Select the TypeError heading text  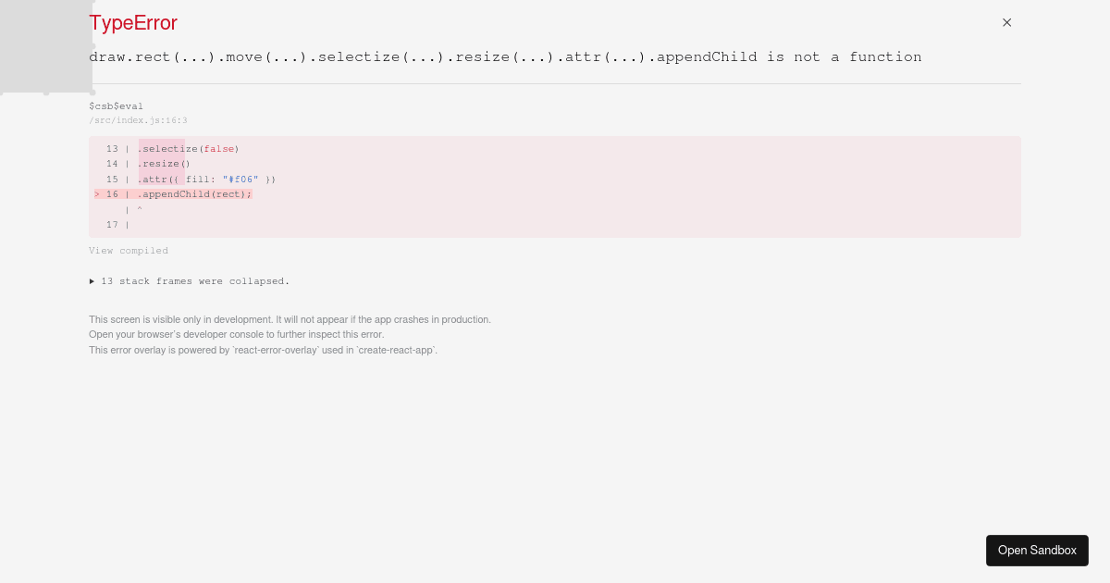point(132,23)
